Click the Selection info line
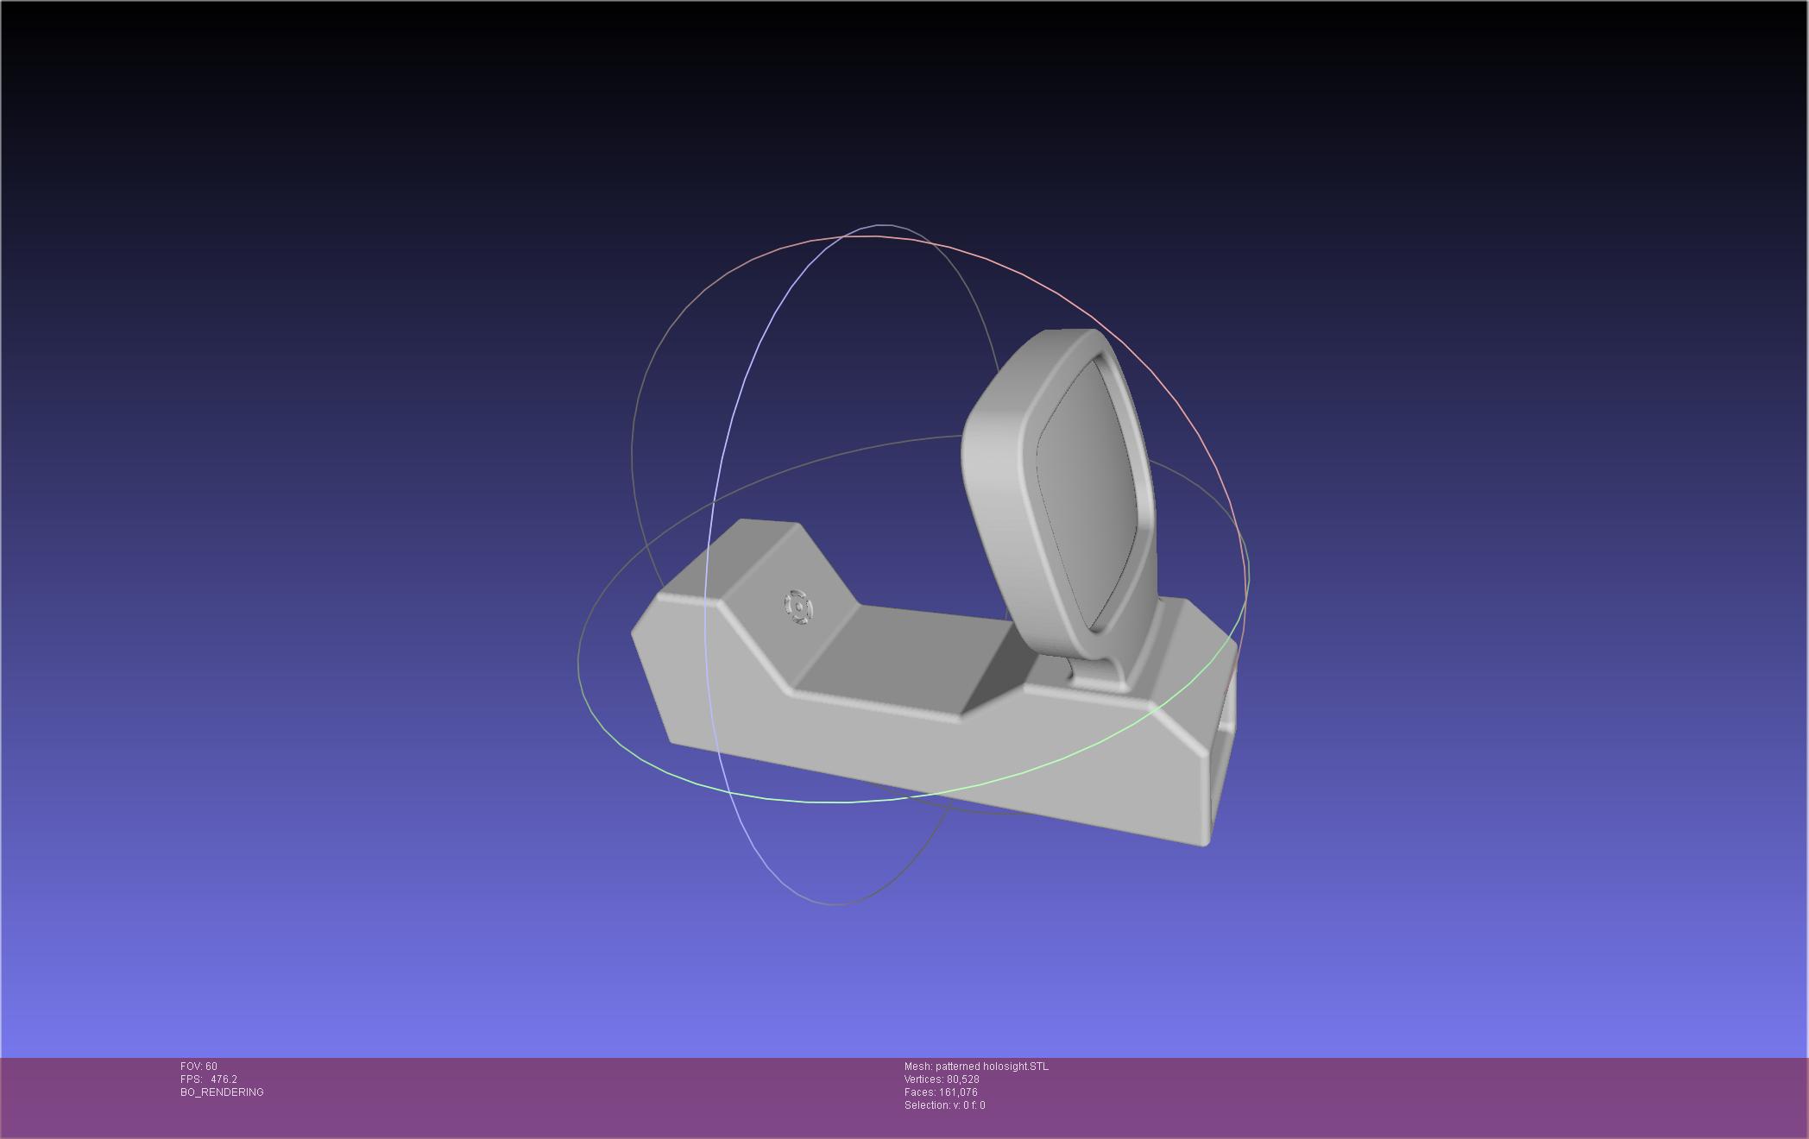This screenshot has height=1139, width=1809. [944, 1105]
